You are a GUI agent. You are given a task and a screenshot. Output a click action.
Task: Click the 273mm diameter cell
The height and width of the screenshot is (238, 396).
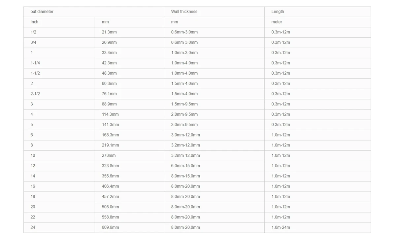pos(129,155)
